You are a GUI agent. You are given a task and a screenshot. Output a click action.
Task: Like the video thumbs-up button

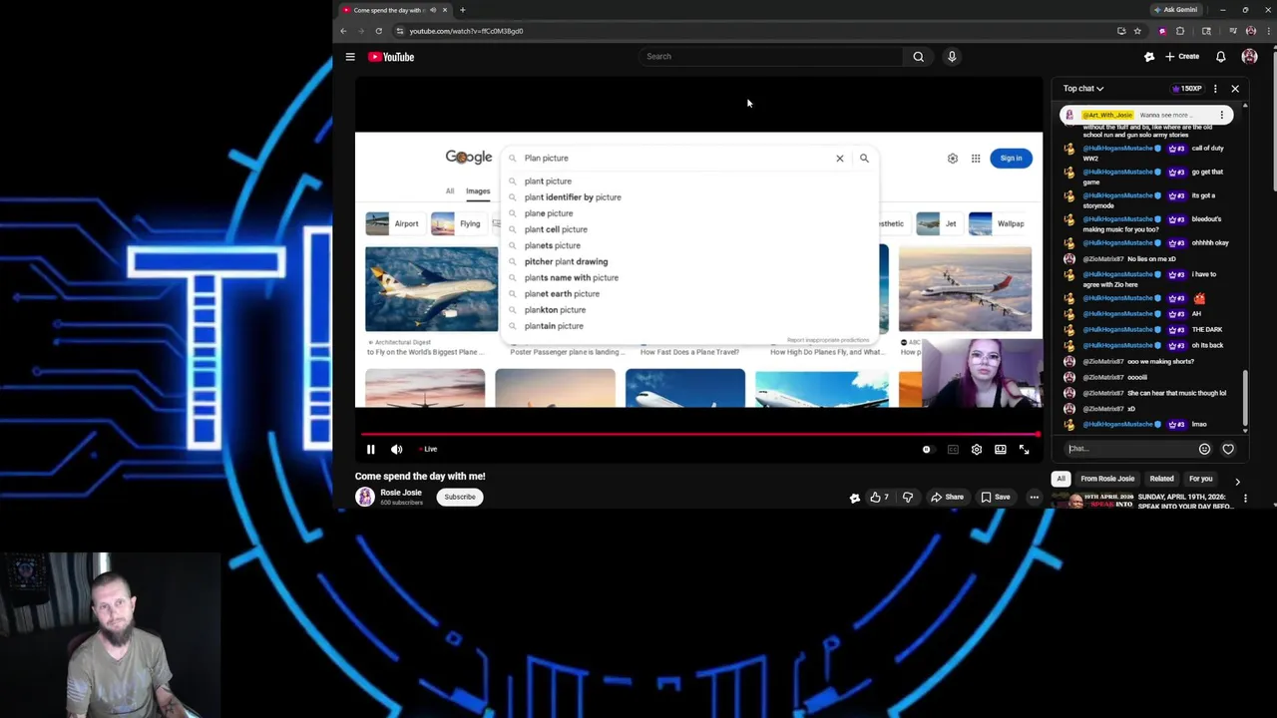pos(878,497)
